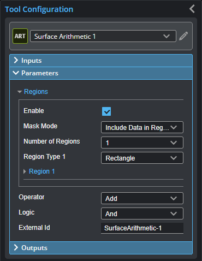The width and height of the screenshot is (202, 261).
Task: Open the Logic dropdown showing And
Action: tap(142, 213)
